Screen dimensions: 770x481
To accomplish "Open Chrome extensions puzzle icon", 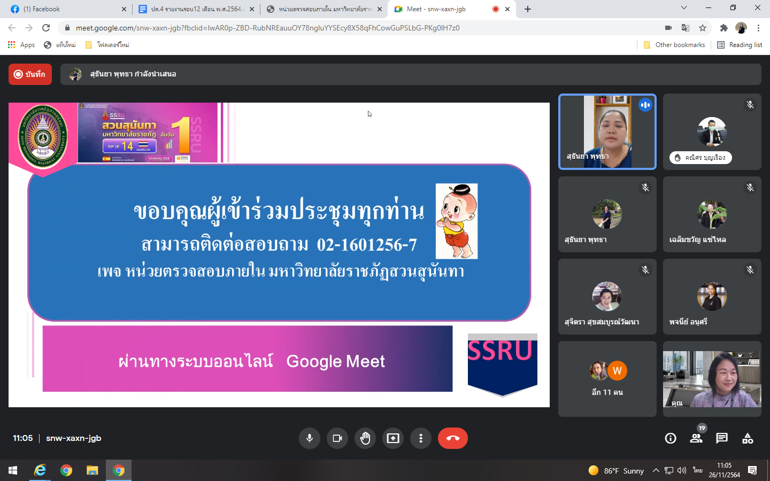I will pos(723,28).
